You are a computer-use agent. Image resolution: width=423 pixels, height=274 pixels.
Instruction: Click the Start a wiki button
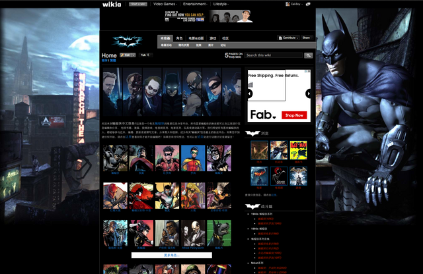[x=138, y=4]
